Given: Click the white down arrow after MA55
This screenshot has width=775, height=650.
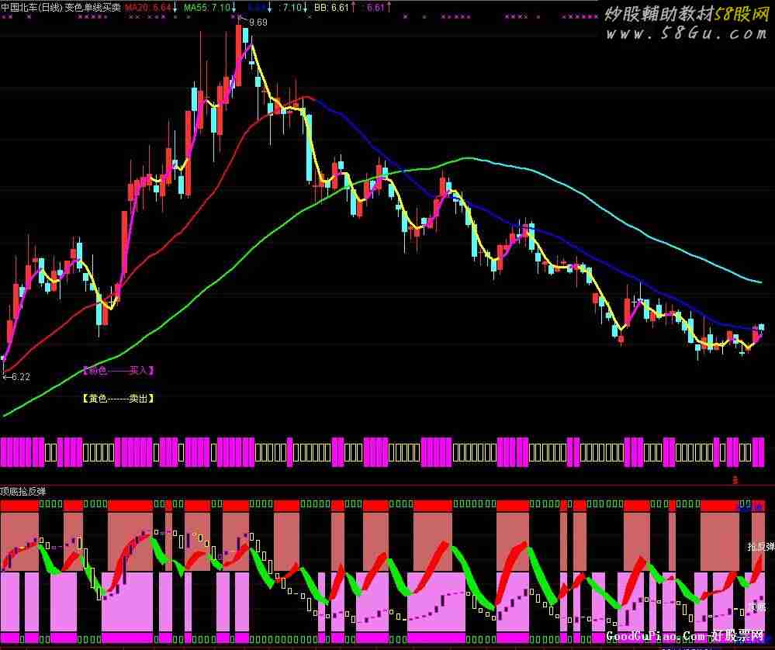Looking at the screenshot, I should (x=234, y=8).
